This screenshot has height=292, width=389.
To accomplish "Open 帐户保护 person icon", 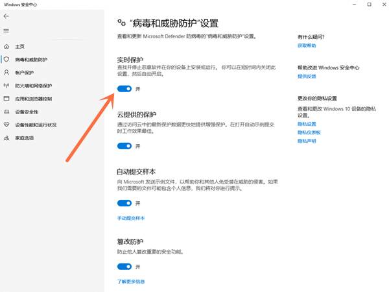I will click(x=6, y=73).
